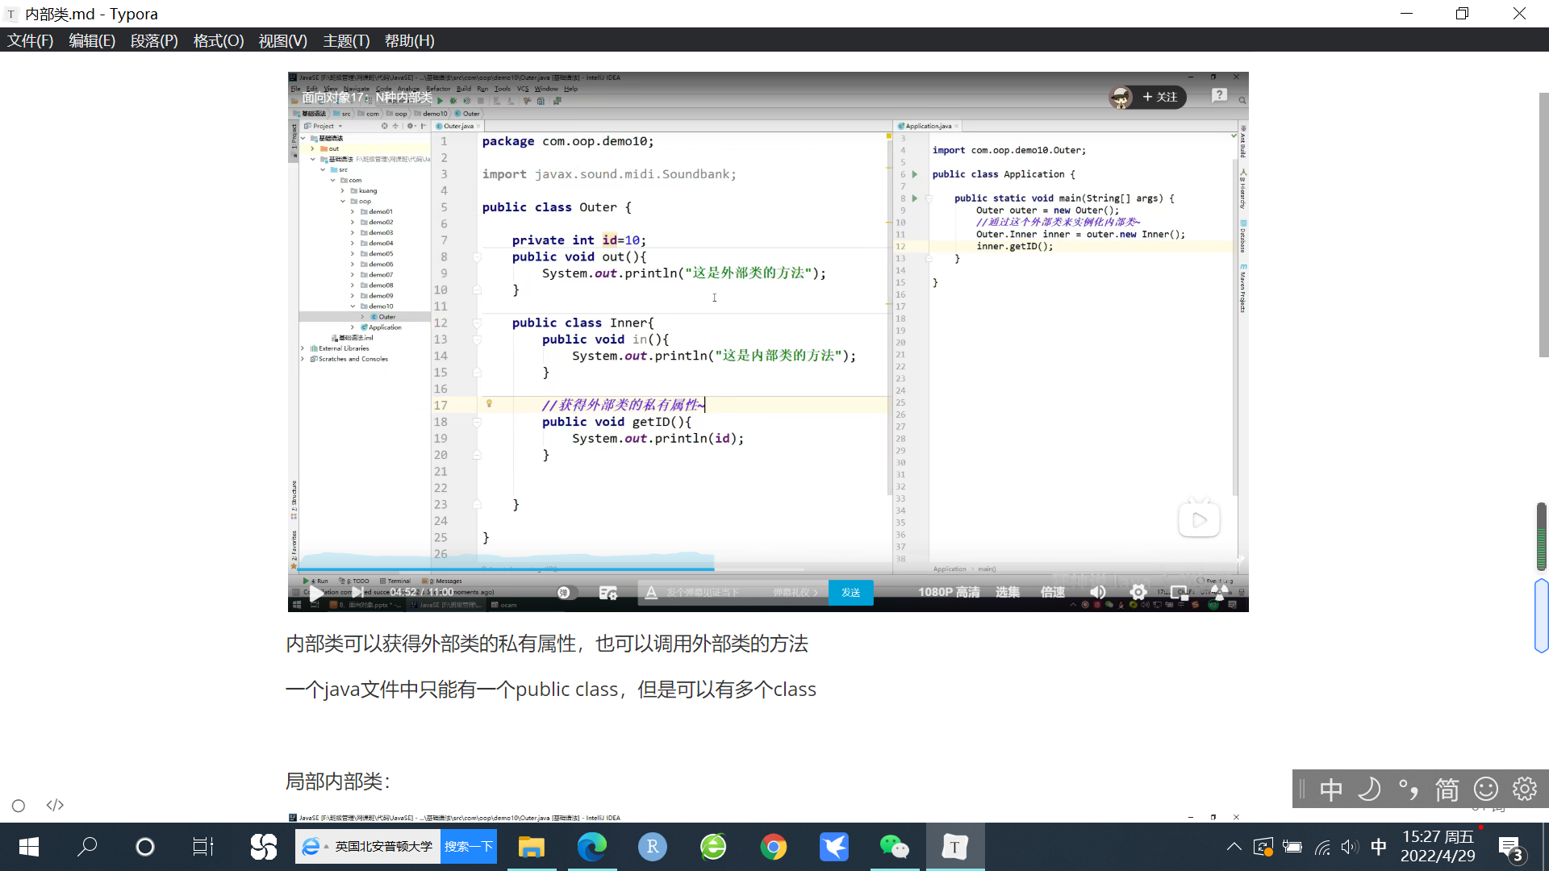Click the 英国北安普顿大学 search field
Image resolution: width=1549 pixels, height=871 pixels.
coord(383,847)
